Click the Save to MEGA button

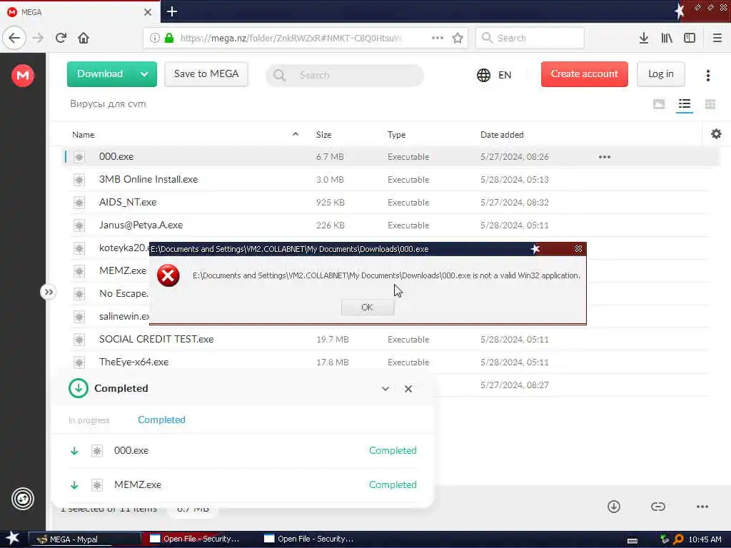[x=206, y=74]
